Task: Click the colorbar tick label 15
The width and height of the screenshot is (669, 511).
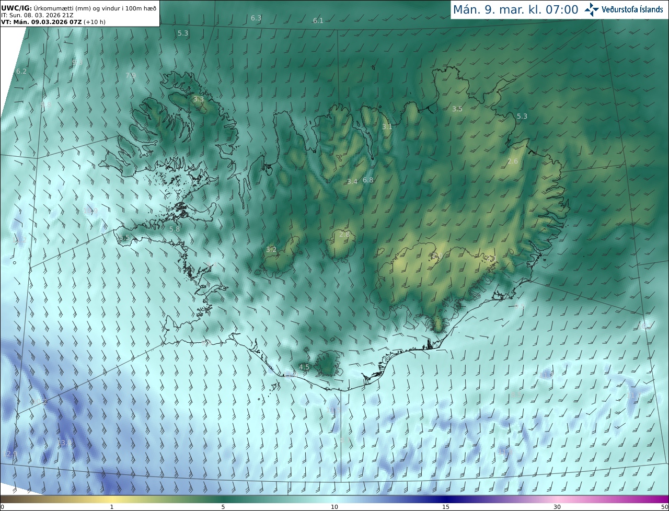Action: pos(446,507)
